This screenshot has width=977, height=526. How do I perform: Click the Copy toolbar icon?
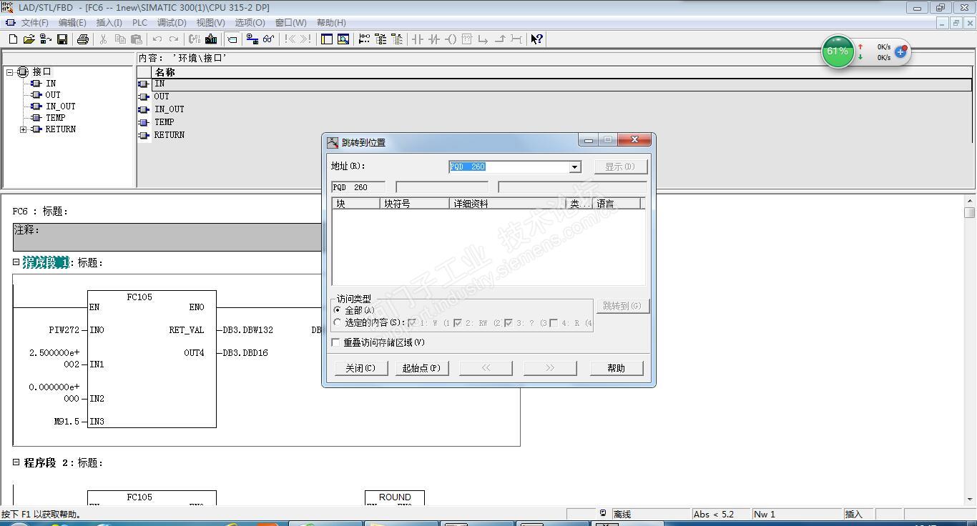120,39
